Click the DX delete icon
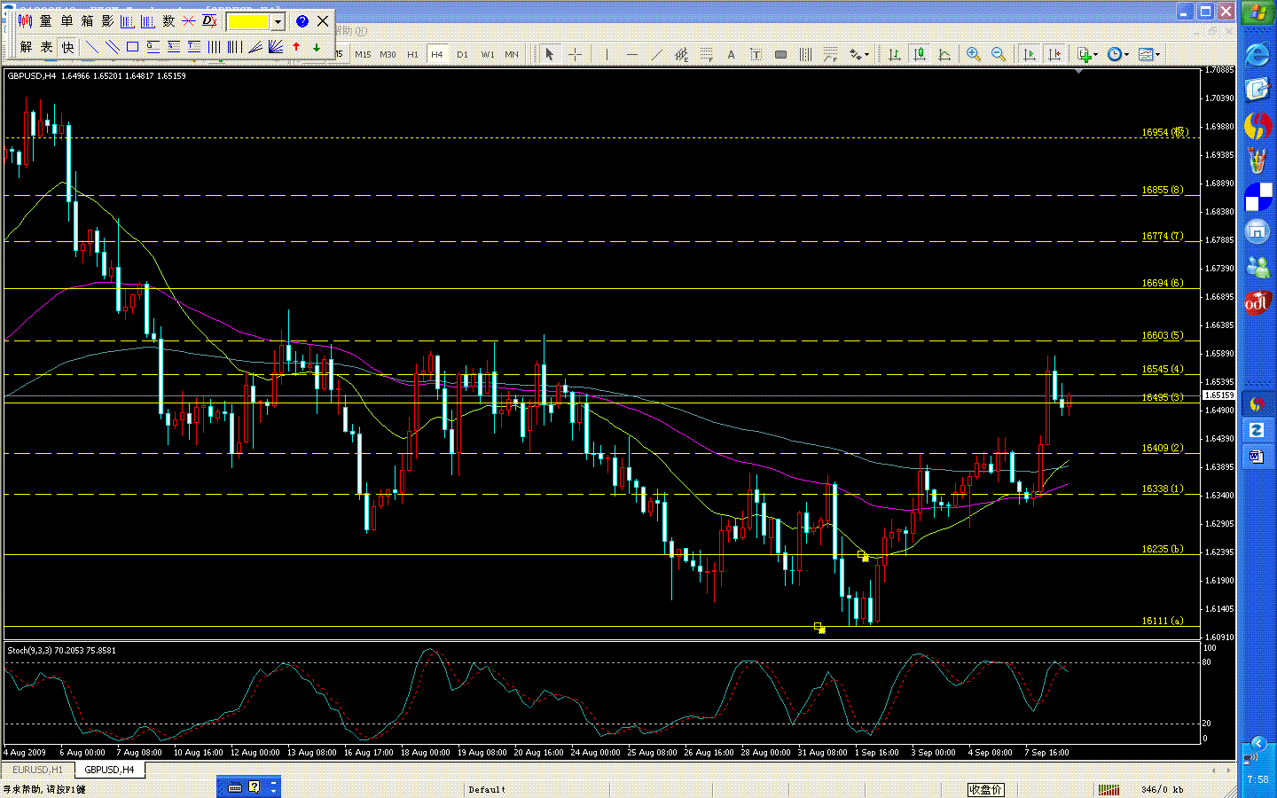Viewport: 1277px width, 798px height. (209, 21)
